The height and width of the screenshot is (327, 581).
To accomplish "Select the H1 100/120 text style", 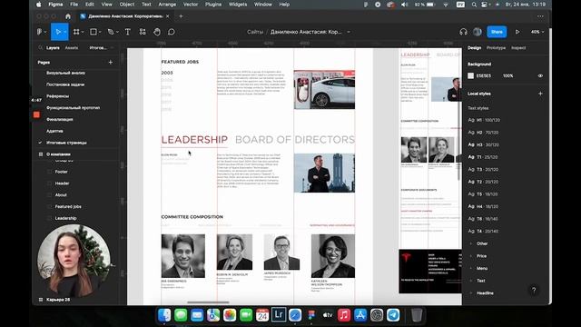I will pyautogui.click(x=484, y=120).
